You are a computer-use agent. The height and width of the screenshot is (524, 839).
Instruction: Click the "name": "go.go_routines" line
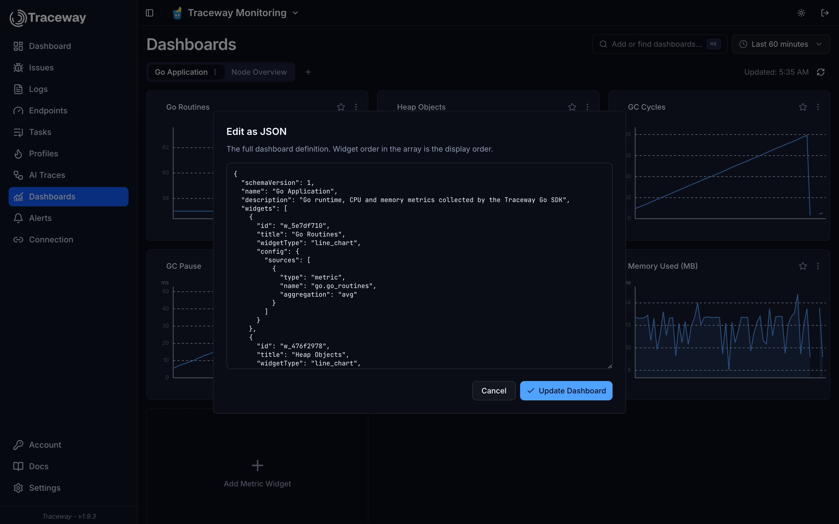(x=328, y=286)
